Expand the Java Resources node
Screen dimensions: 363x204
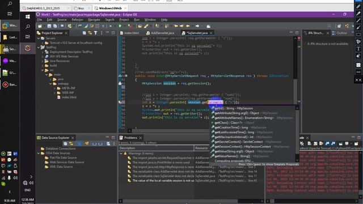(x=43, y=61)
